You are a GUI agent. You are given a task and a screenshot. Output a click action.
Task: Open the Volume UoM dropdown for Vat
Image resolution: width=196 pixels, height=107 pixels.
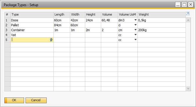[135, 35]
